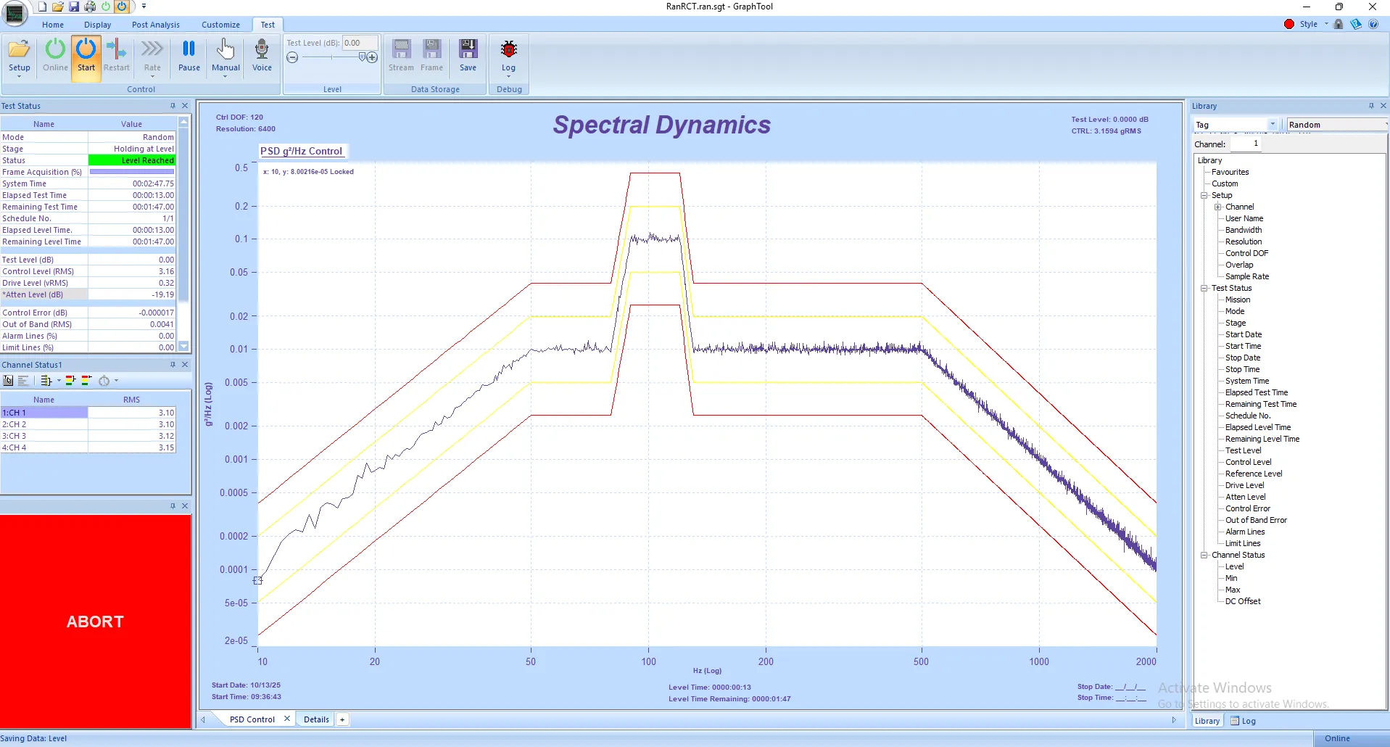Click the Save icon in the quick access toolbar
Viewport: 1390px width, 747px height.
[x=73, y=7]
